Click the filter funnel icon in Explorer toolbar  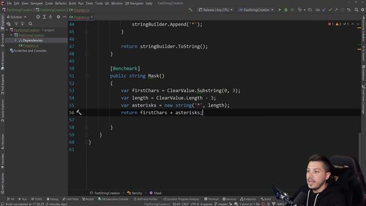coord(16,24)
